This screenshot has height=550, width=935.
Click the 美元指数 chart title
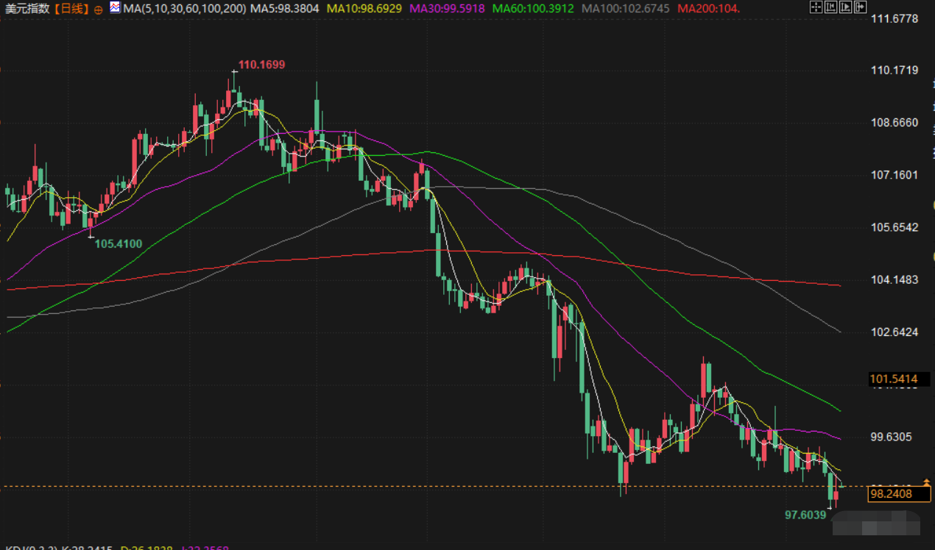point(27,9)
